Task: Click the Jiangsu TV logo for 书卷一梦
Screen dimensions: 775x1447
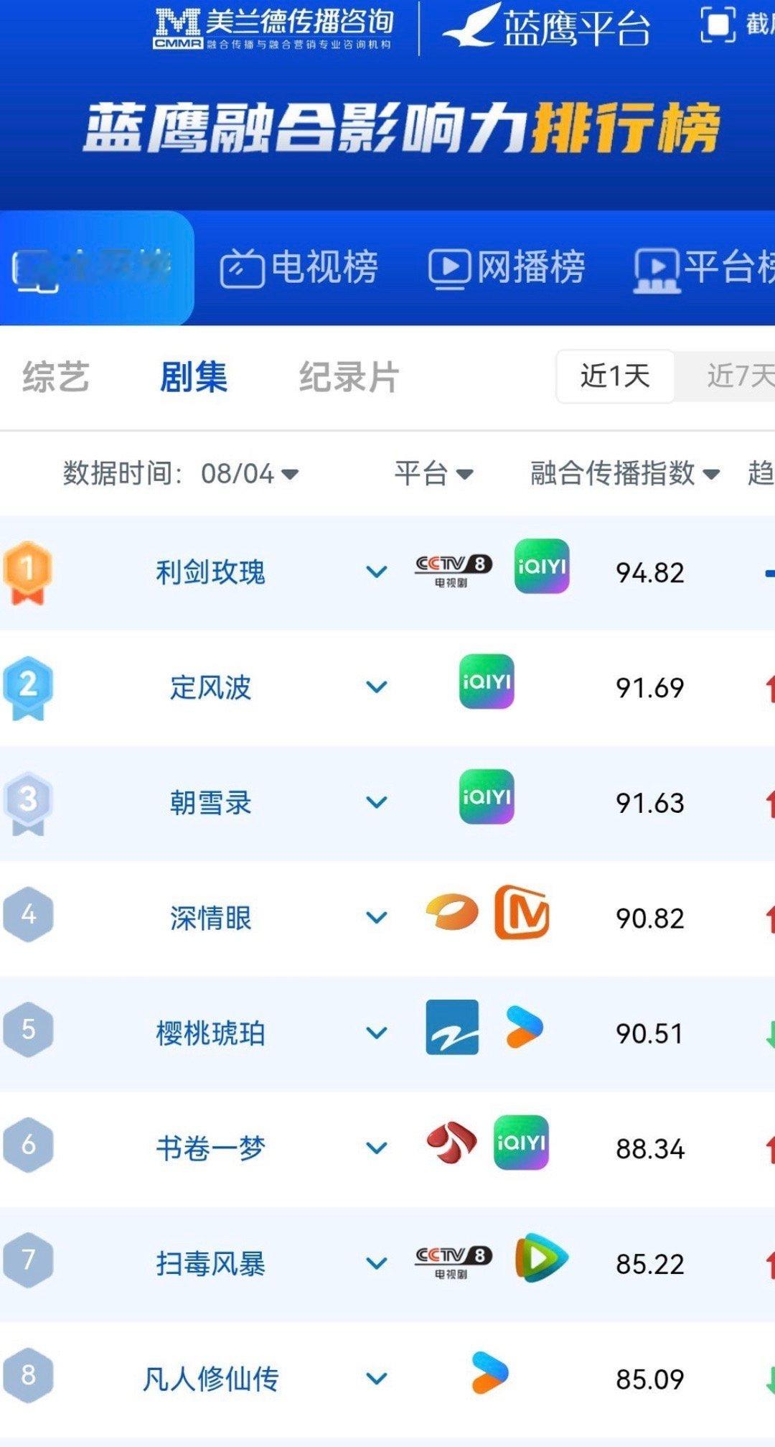Action: (452, 1143)
